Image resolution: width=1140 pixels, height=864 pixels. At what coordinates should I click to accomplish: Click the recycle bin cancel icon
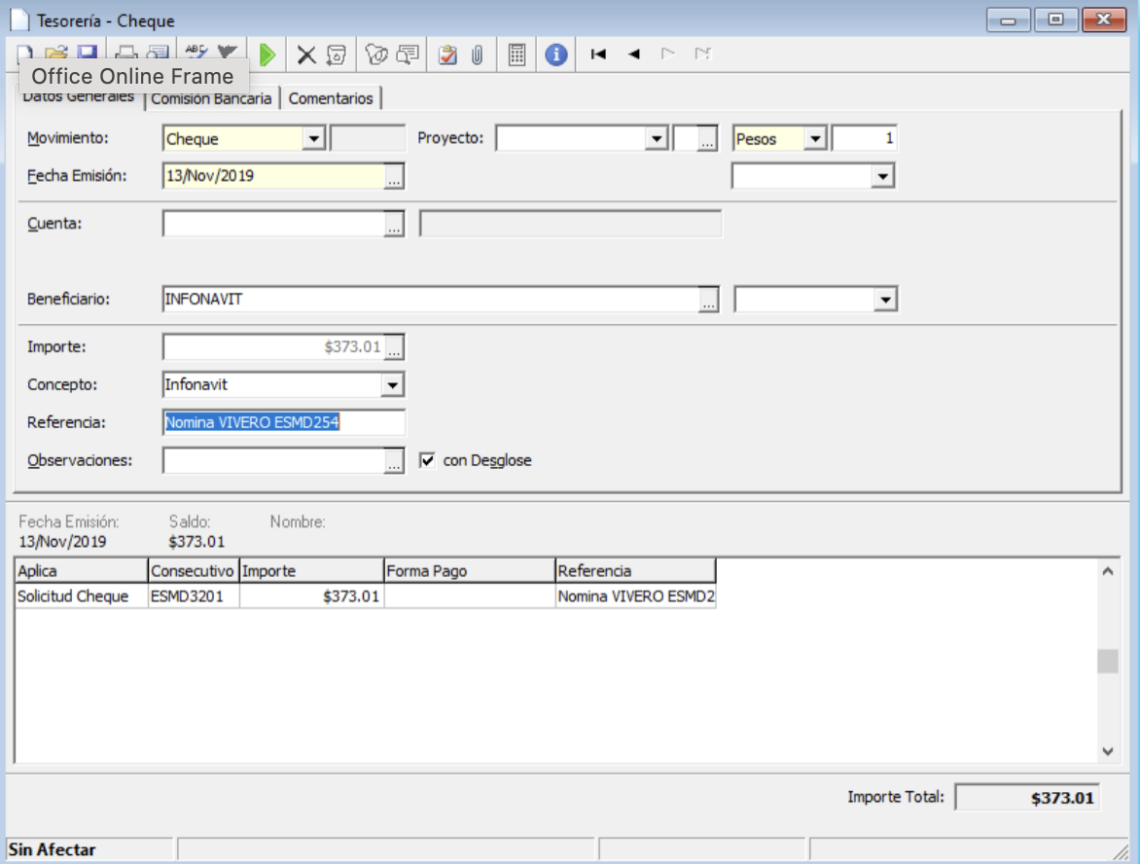(337, 55)
